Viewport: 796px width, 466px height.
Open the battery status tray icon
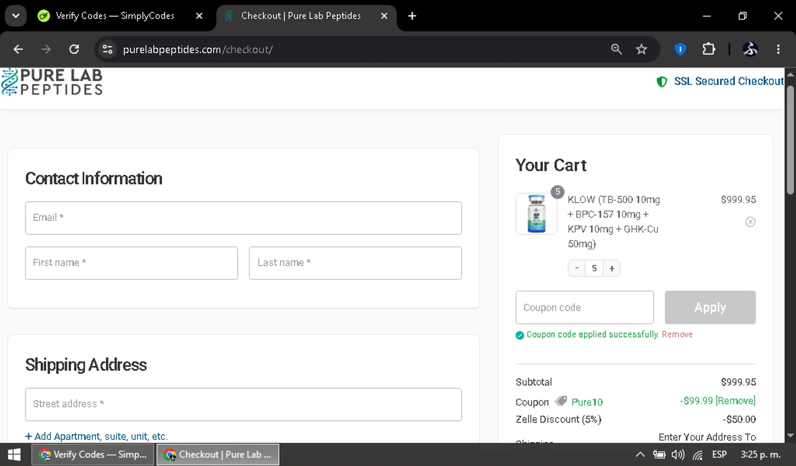point(659,455)
